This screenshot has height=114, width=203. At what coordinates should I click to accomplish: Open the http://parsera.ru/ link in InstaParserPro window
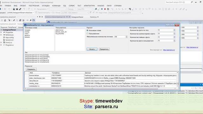[169, 50]
